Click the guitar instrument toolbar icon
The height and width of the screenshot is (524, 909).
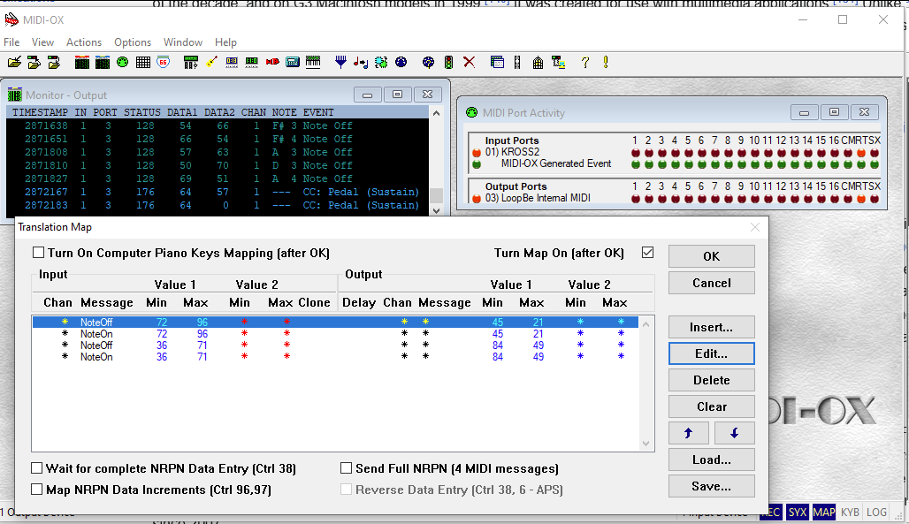(x=211, y=62)
